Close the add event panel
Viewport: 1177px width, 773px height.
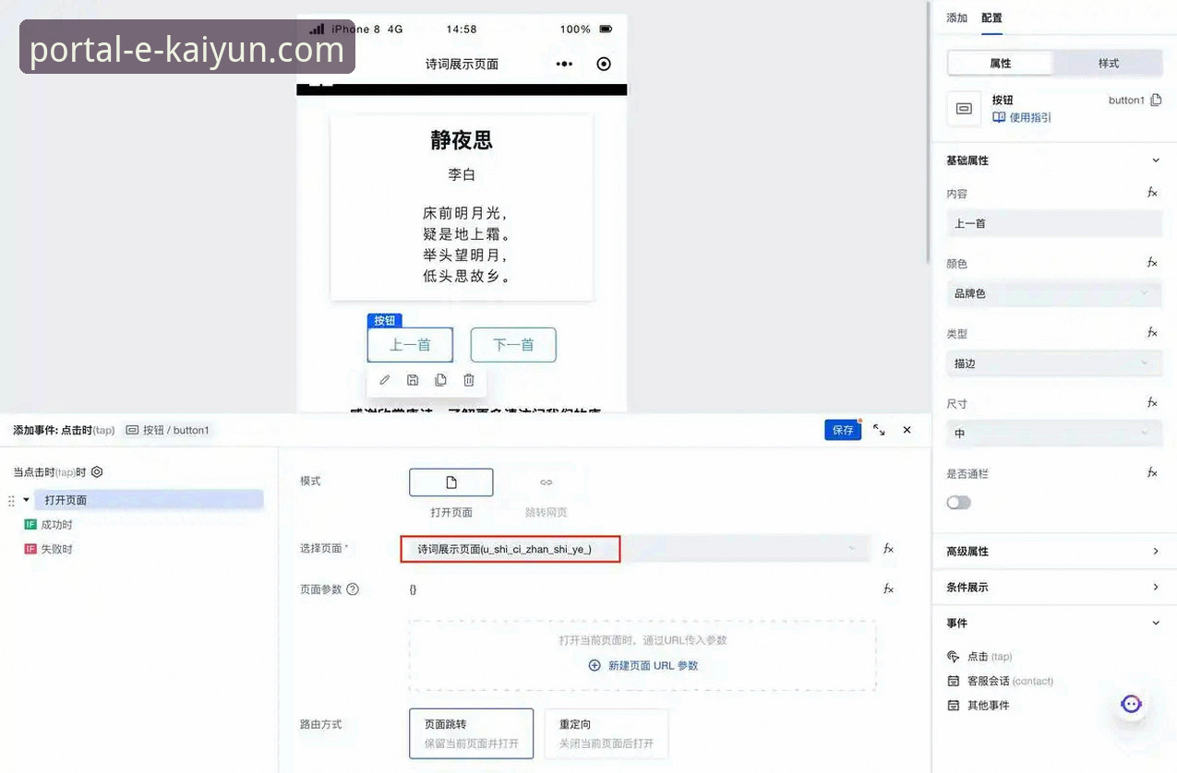coord(907,430)
